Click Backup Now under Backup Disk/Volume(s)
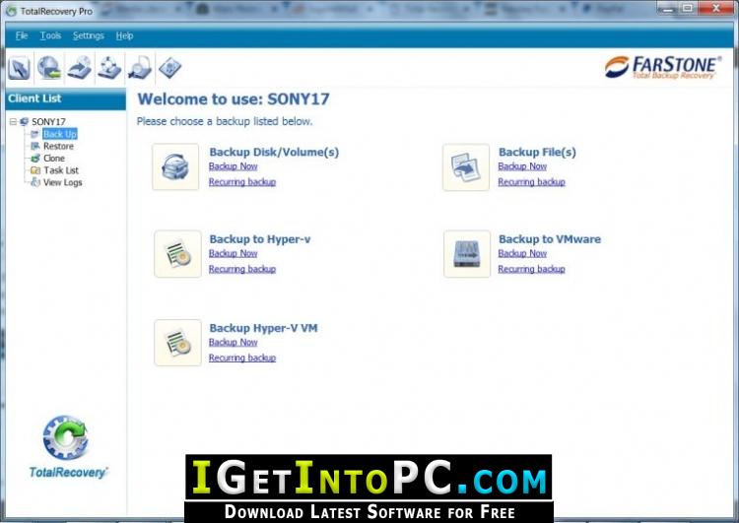The height and width of the screenshot is (523, 739). pos(234,166)
